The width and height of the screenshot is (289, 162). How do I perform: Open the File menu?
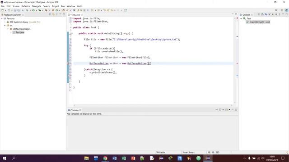coord(3,6)
